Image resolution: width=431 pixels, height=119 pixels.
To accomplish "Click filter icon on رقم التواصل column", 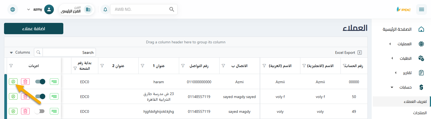I will [x=183, y=66].
